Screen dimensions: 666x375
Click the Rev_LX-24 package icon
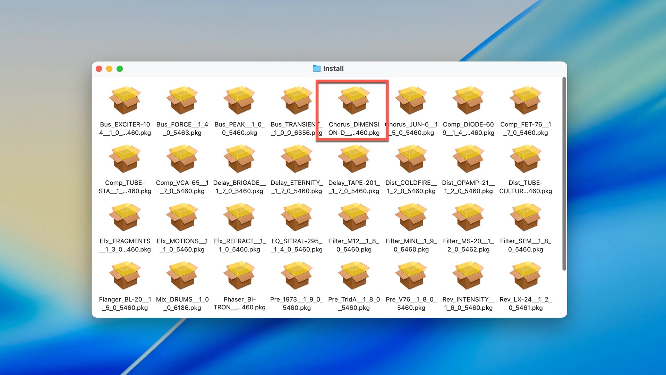pos(526,276)
